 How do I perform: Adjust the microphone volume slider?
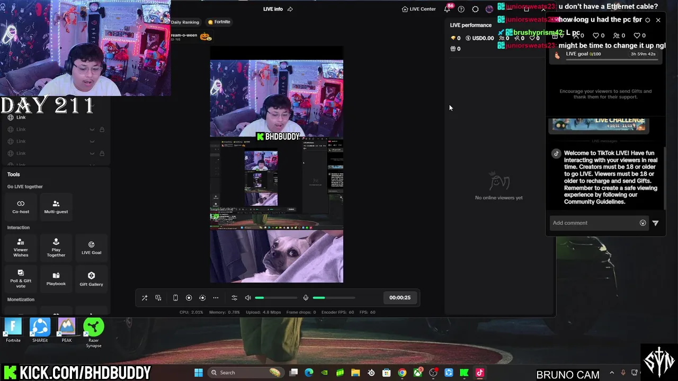pos(334,298)
